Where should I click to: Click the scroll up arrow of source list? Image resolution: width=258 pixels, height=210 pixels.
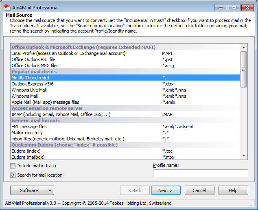(x=244, y=48)
